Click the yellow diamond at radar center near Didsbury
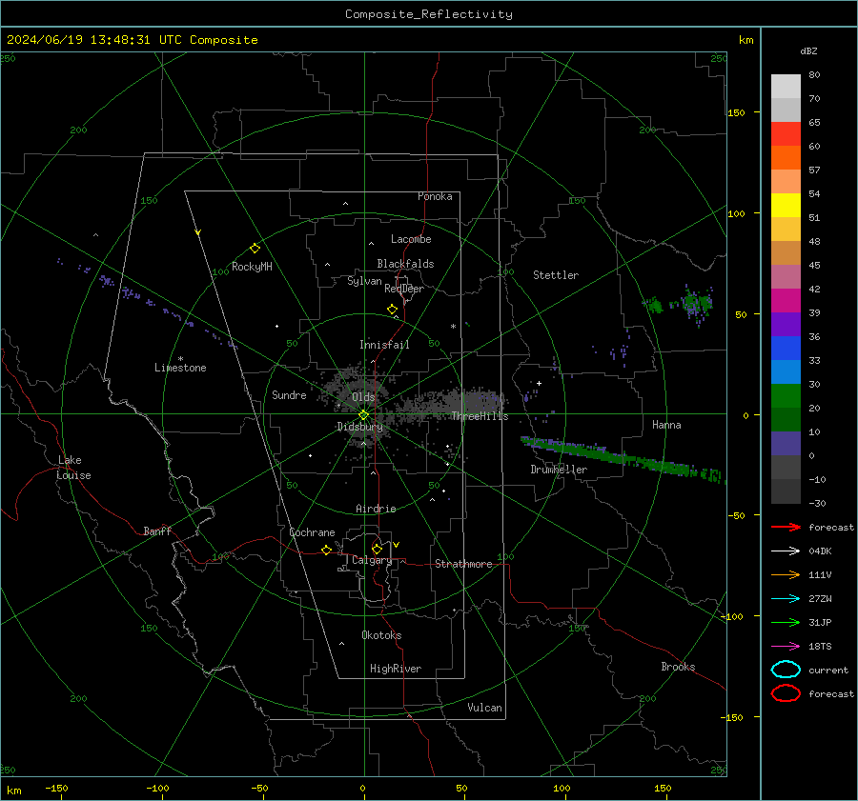This screenshot has height=801, width=858. (363, 415)
